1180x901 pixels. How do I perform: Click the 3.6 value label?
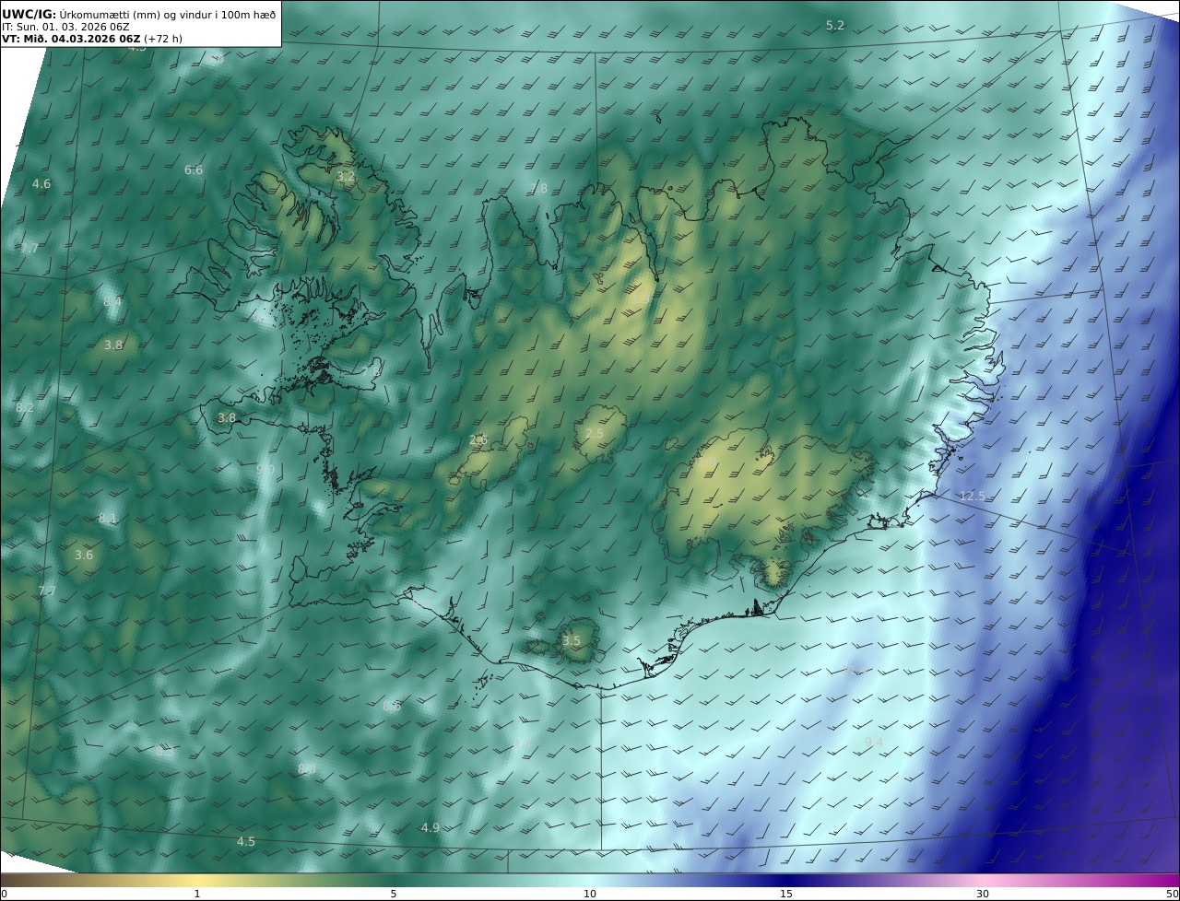coord(84,556)
